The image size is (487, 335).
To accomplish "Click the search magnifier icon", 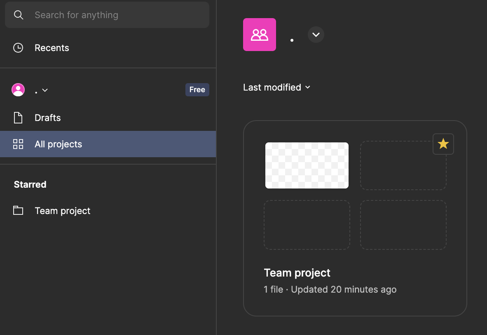I will 19,15.
